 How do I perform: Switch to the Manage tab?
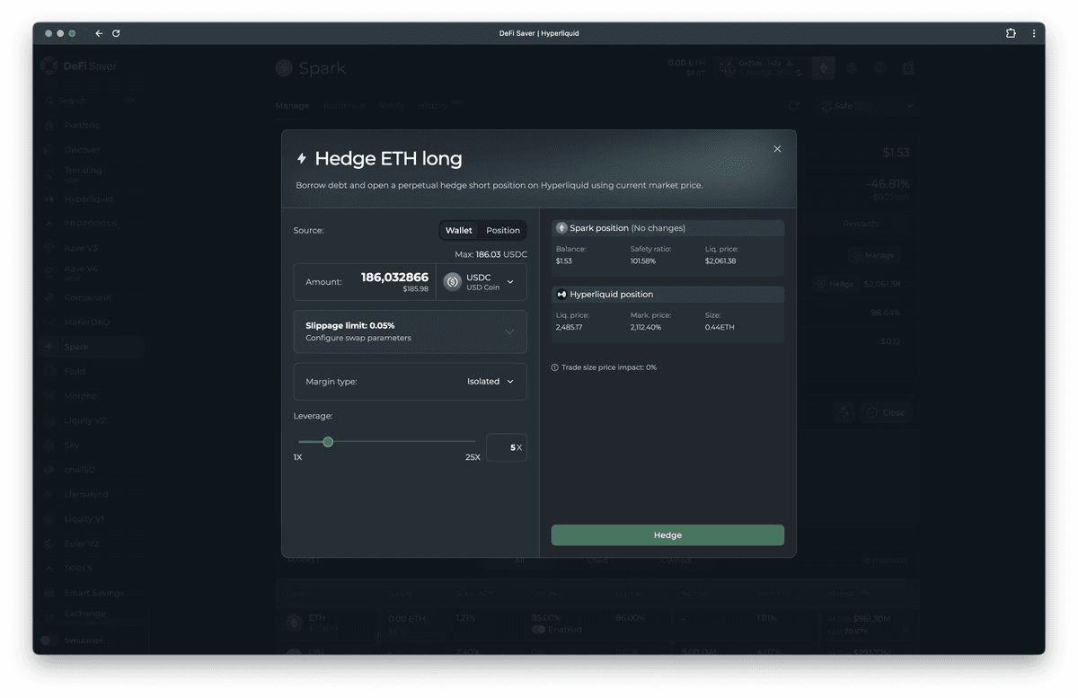[292, 106]
